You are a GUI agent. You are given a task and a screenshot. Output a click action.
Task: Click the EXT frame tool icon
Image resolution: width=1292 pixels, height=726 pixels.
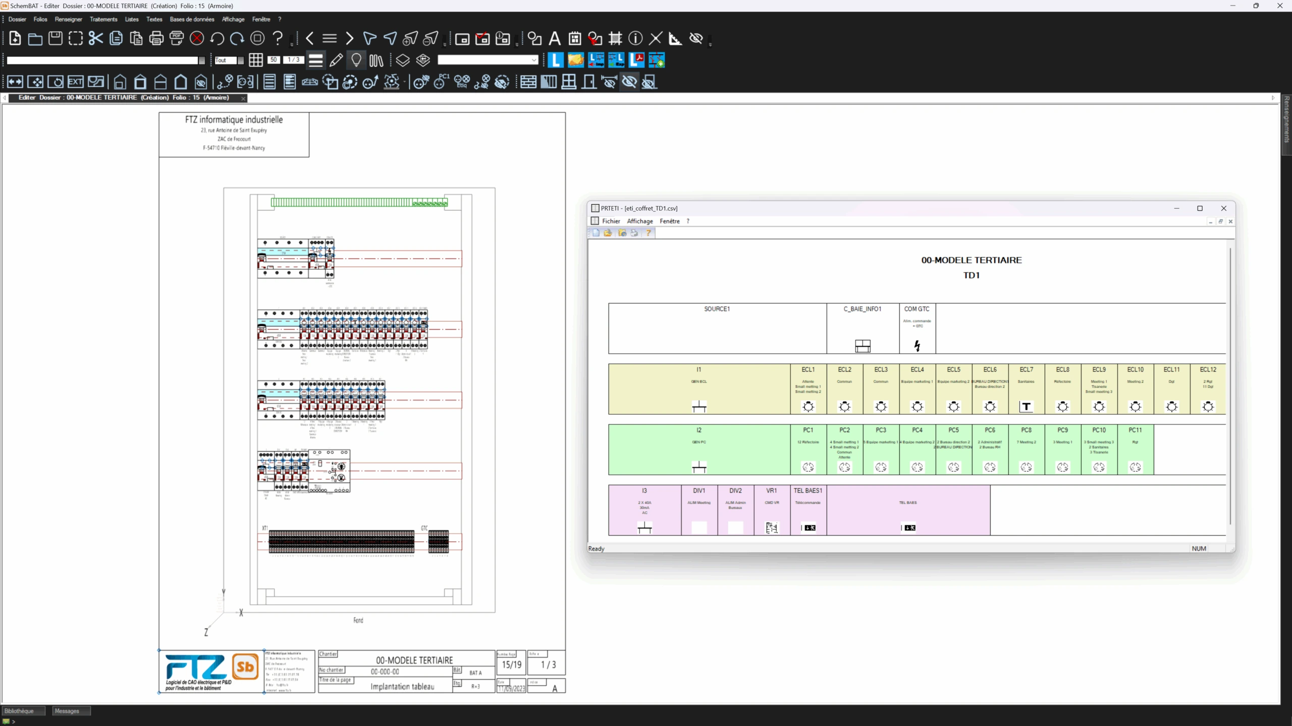click(76, 82)
